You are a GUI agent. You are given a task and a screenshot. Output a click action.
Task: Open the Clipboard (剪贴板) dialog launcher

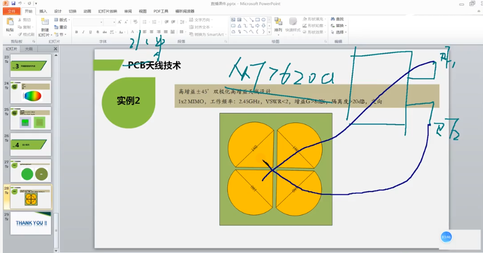point(34,41)
